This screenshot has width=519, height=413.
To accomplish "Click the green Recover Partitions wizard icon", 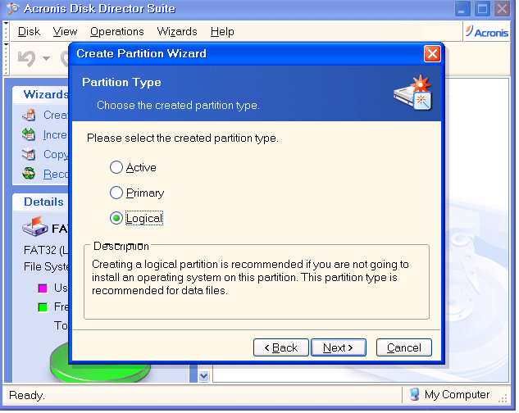I will tap(29, 174).
